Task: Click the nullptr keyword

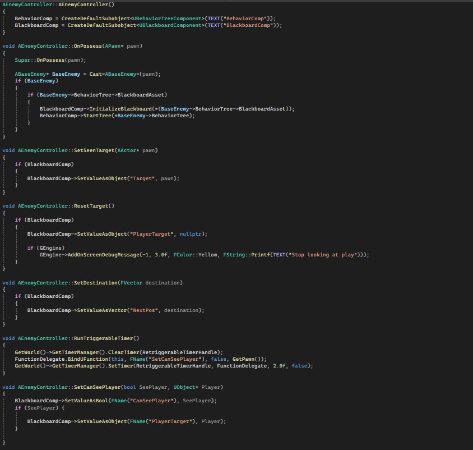Action: pyautogui.click(x=189, y=233)
